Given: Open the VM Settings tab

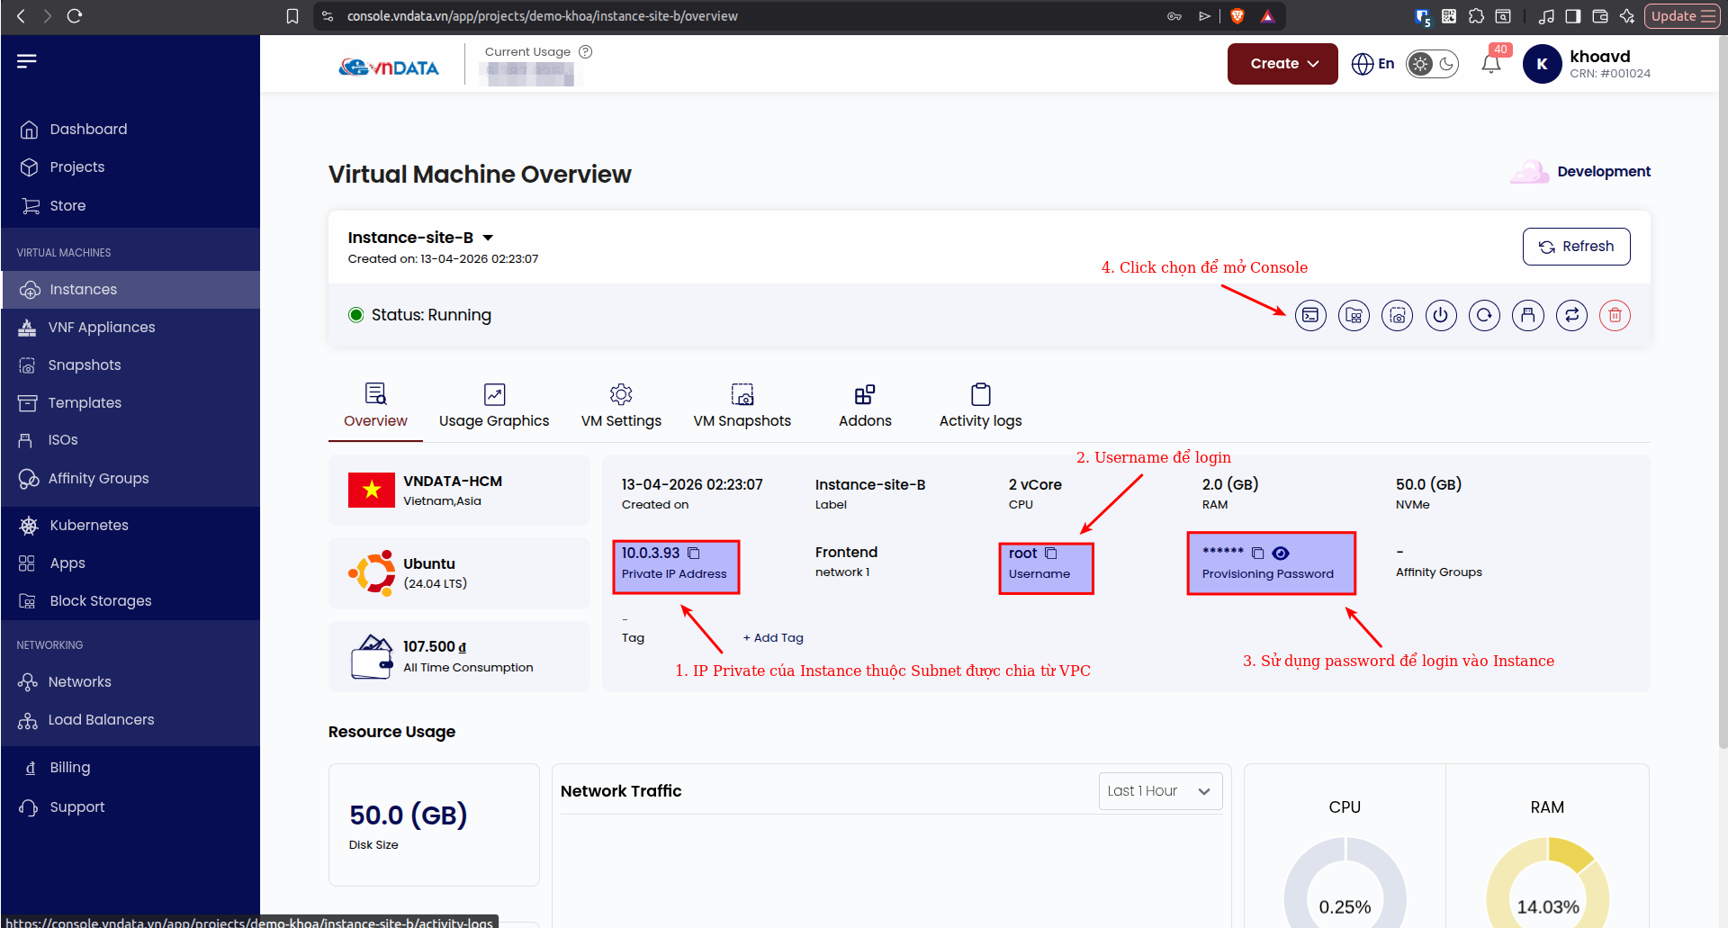Looking at the screenshot, I should 621,406.
